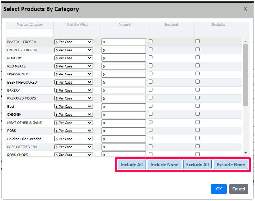Enable Excluded checkbox for CHICKEN row
The width and height of the screenshot is (255, 201).
click(198, 114)
